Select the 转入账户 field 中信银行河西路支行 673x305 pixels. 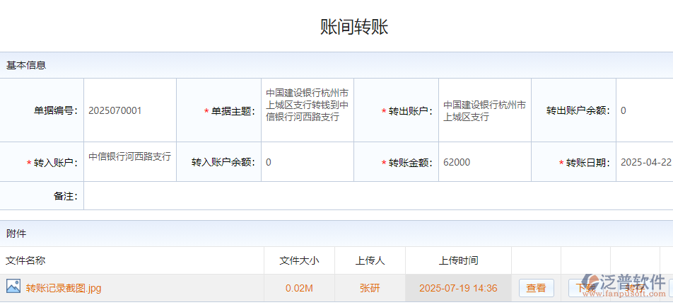click(130, 157)
